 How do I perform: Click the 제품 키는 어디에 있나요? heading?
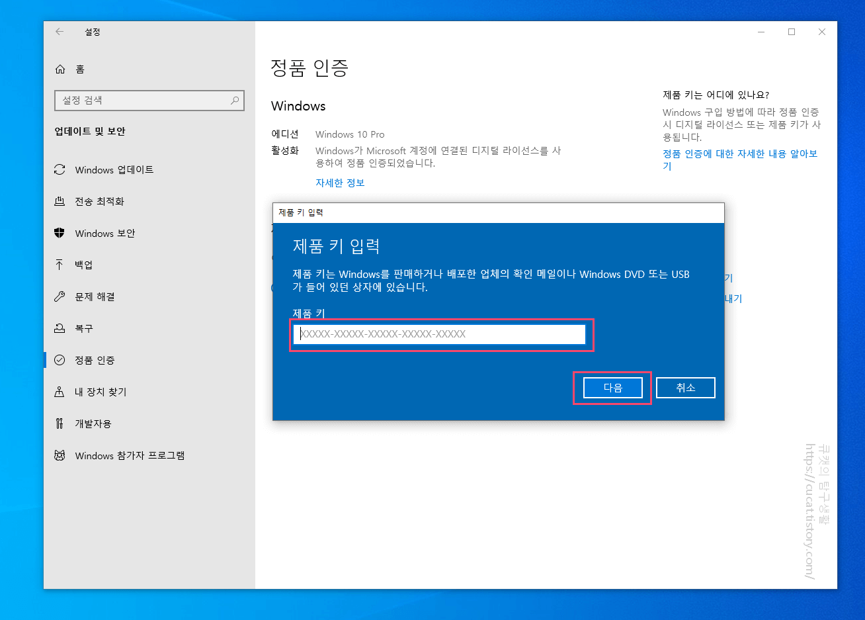pos(716,95)
